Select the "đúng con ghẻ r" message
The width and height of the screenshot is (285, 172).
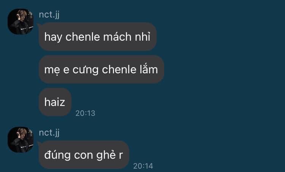pos(84,155)
